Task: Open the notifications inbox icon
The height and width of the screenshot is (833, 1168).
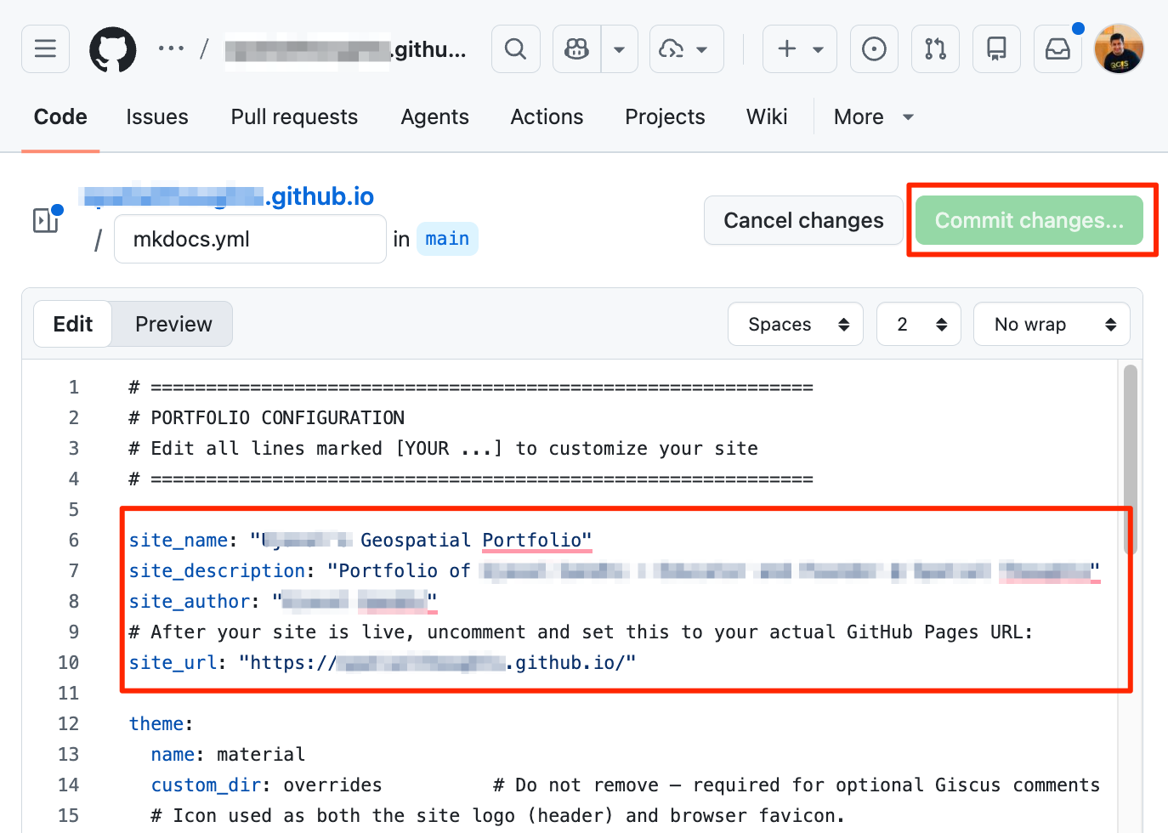Action: (x=1057, y=49)
